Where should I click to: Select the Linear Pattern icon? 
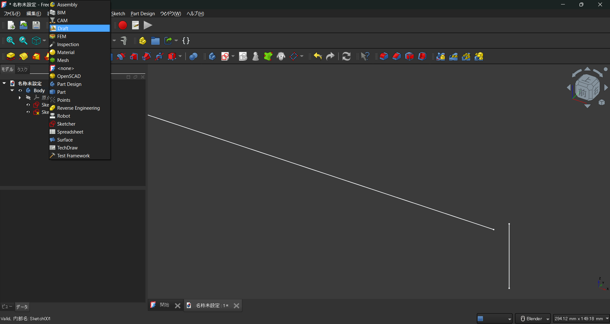[453, 57]
